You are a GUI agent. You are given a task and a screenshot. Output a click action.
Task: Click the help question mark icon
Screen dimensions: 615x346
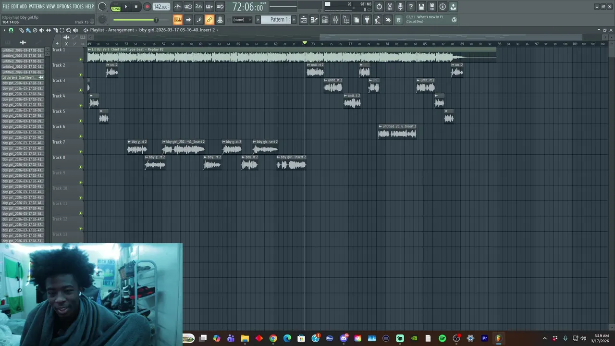(411, 7)
